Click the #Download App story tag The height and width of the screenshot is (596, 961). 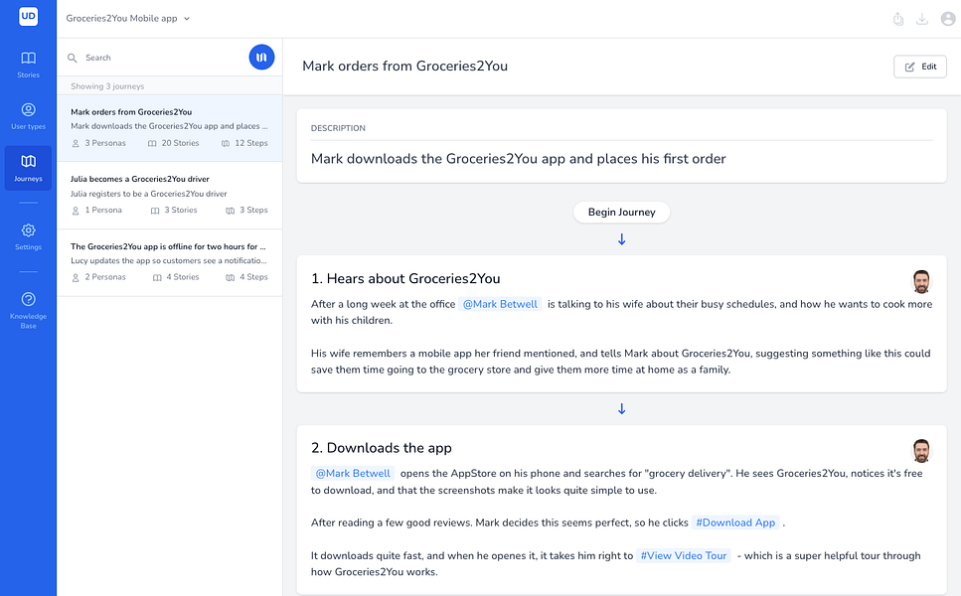click(x=735, y=522)
